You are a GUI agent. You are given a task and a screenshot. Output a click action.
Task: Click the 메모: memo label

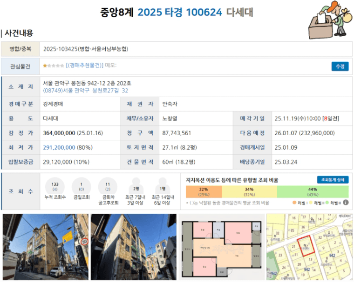pyautogui.click(x=111, y=66)
